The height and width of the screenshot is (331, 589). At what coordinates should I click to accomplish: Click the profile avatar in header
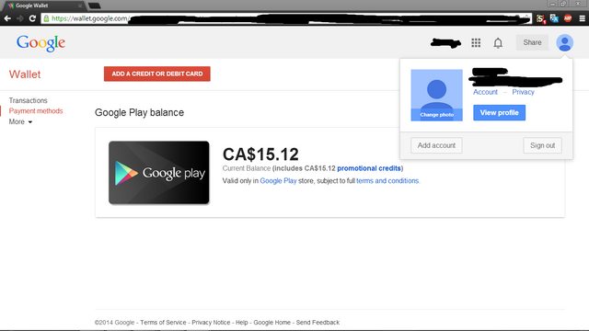(564, 42)
